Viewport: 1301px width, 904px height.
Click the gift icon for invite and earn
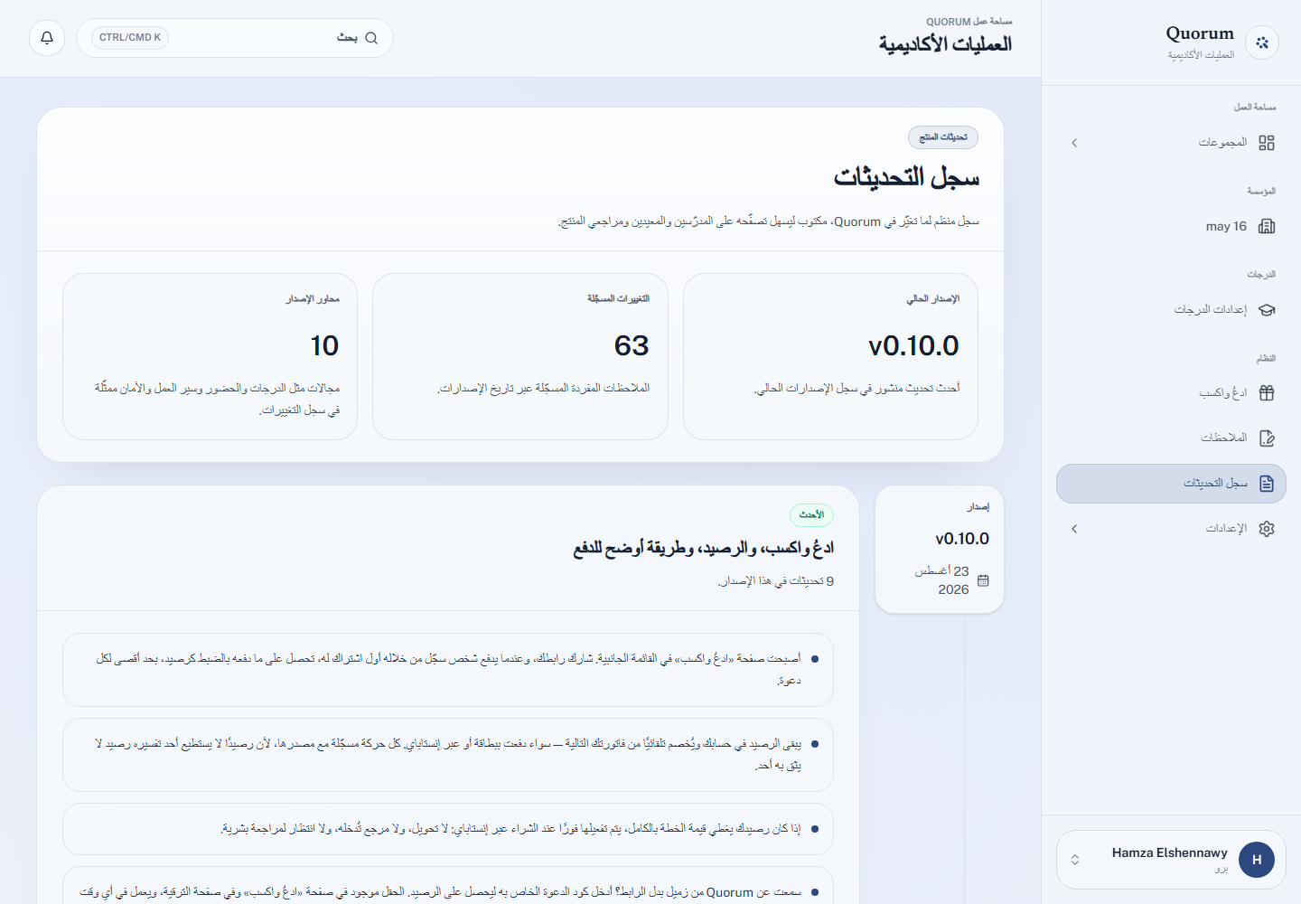(1267, 393)
